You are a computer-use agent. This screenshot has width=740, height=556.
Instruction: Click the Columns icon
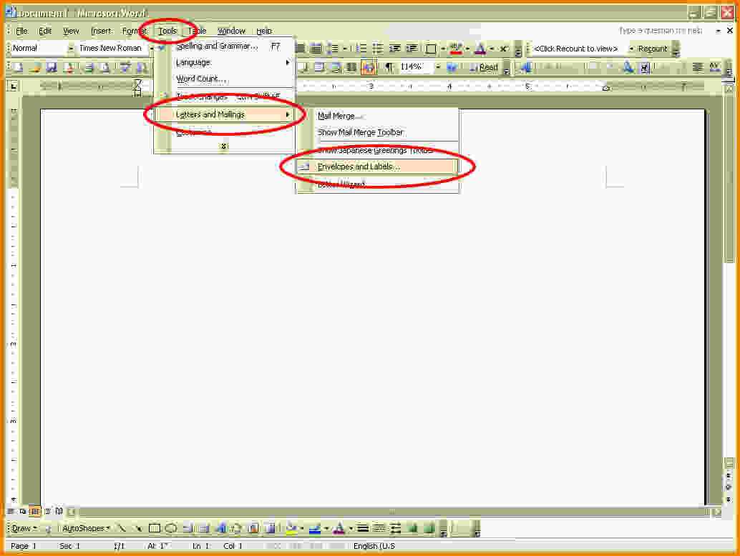point(351,67)
